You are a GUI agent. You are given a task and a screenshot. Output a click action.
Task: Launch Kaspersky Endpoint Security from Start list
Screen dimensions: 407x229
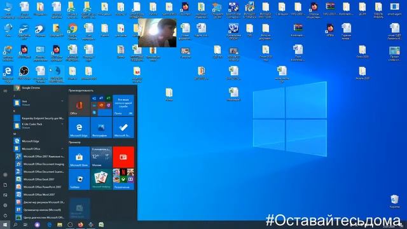point(39,118)
